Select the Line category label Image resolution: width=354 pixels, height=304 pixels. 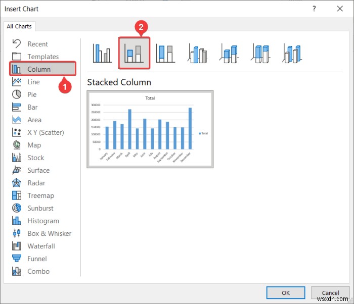click(x=34, y=82)
